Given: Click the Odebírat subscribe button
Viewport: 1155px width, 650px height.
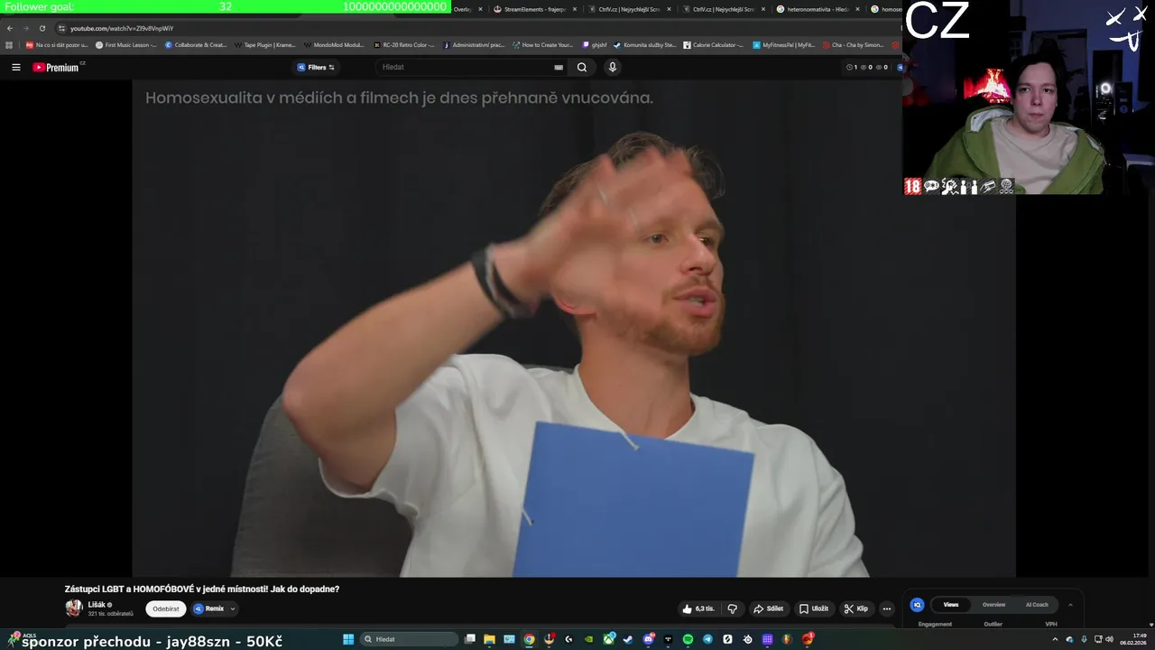Looking at the screenshot, I should click(166, 608).
